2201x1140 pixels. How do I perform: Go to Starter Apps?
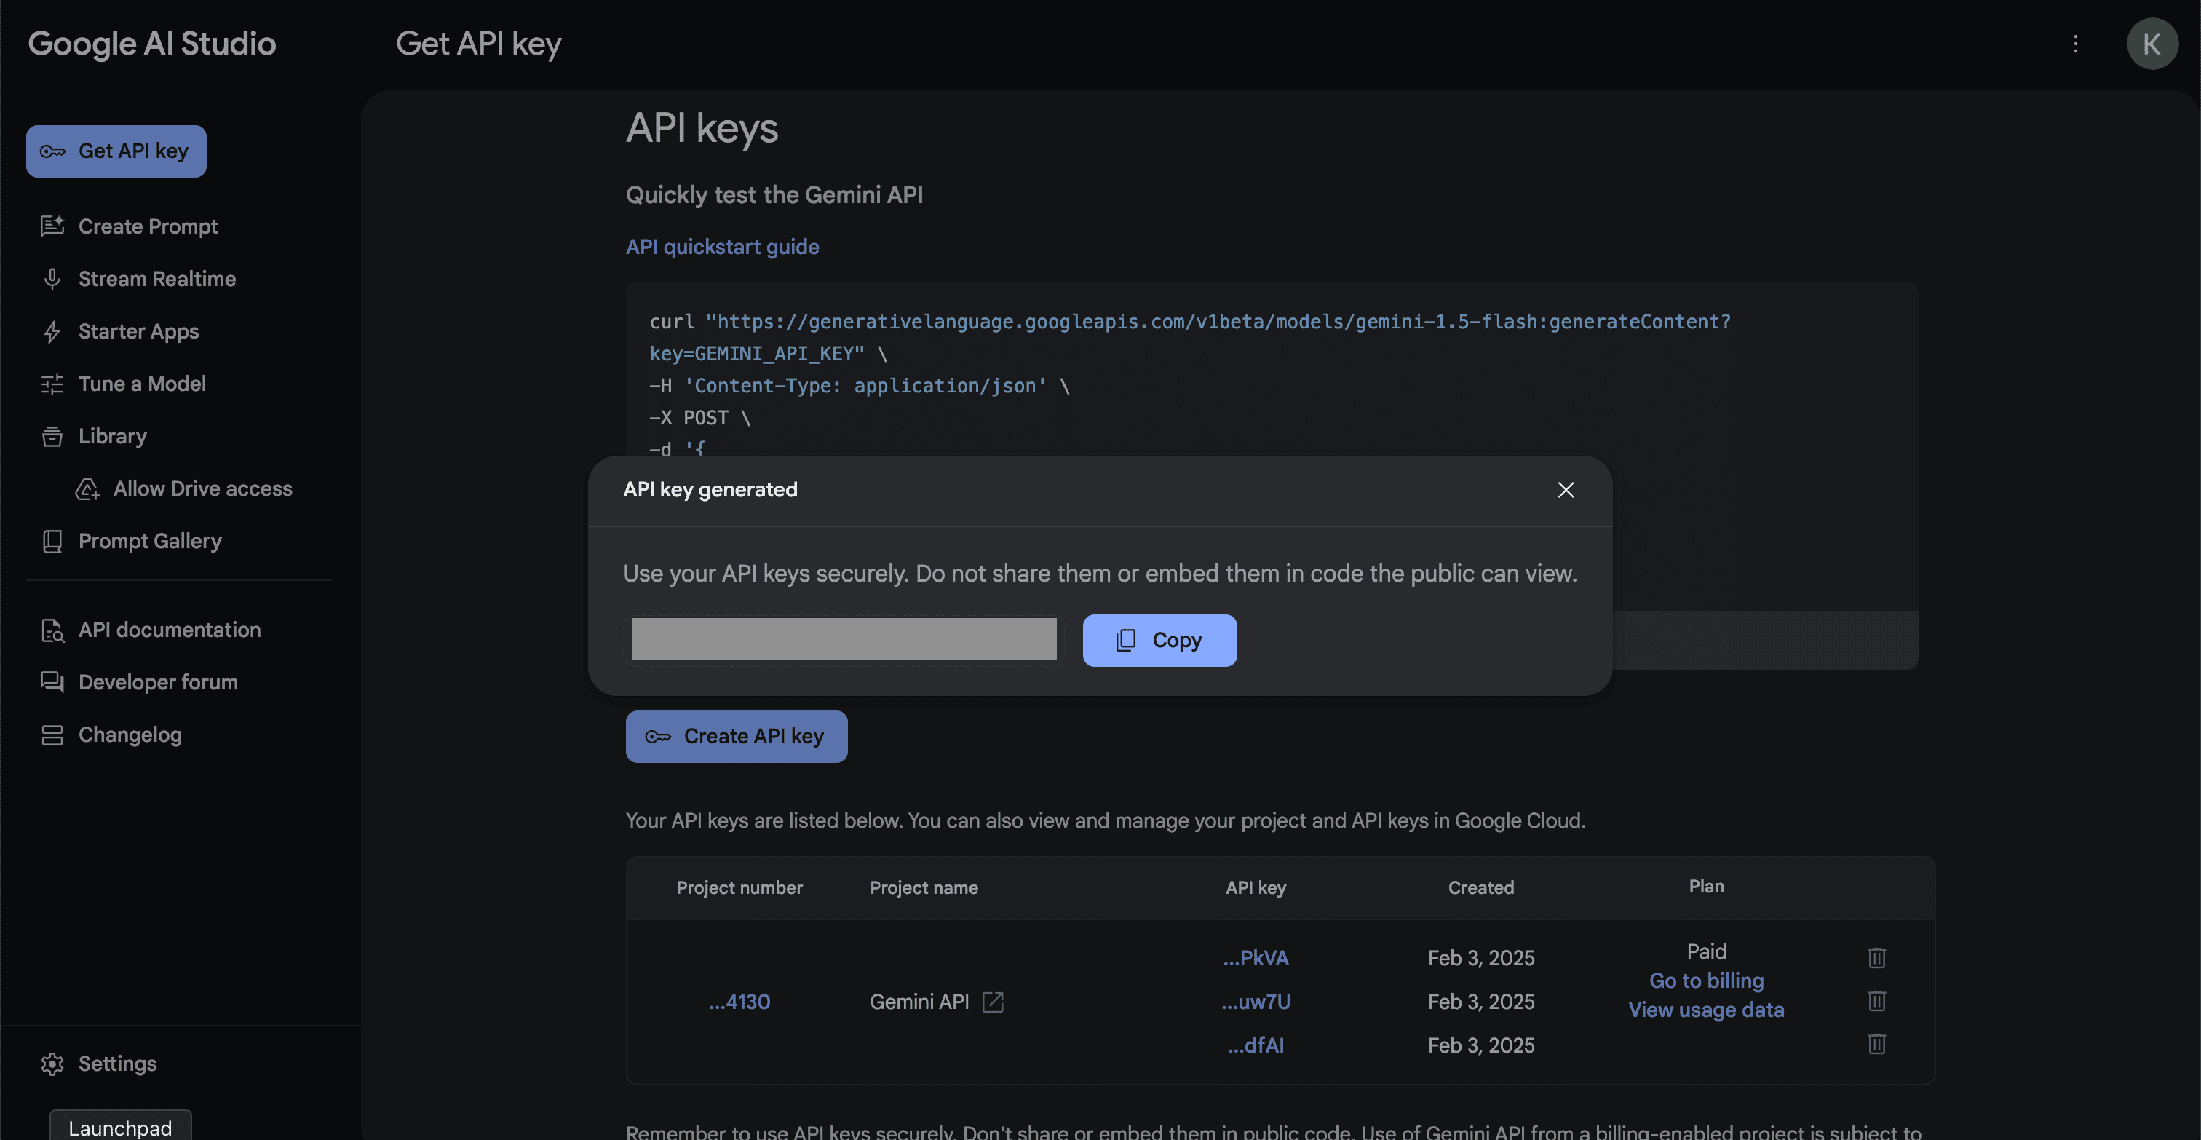(x=138, y=330)
